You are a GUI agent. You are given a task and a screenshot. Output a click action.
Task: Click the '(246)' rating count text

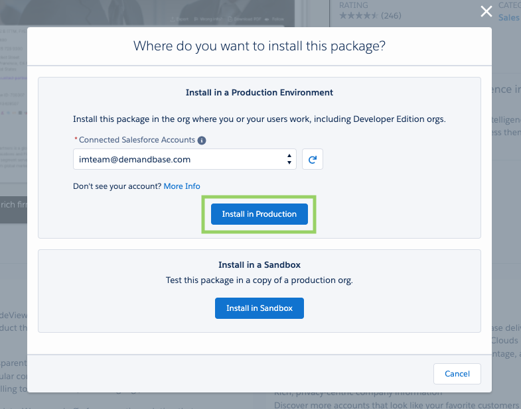[x=391, y=16]
